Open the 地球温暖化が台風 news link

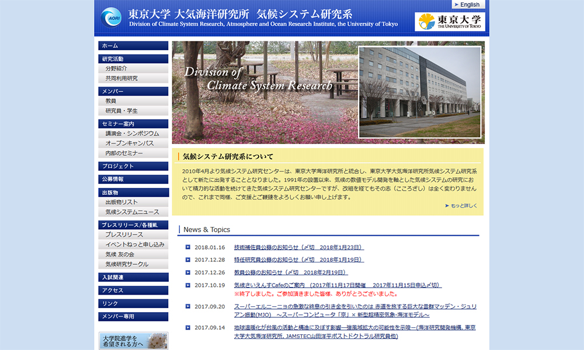pos(354,332)
